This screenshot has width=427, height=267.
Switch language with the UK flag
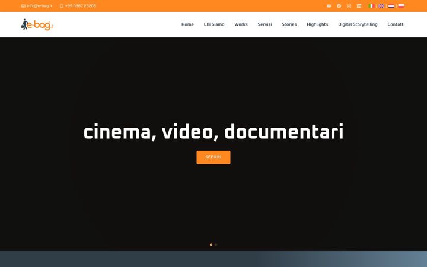[381, 6]
